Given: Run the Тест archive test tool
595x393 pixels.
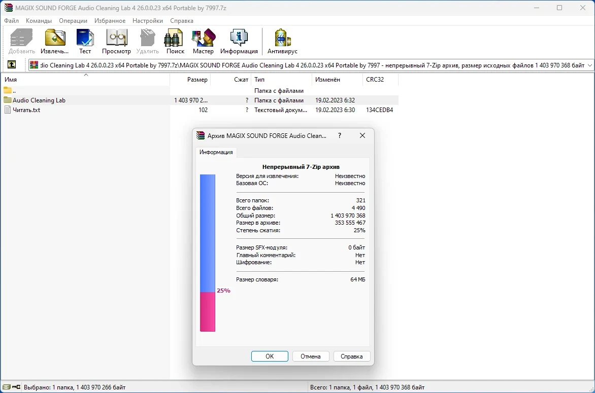Looking at the screenshot, I should [x=85, y=38].
